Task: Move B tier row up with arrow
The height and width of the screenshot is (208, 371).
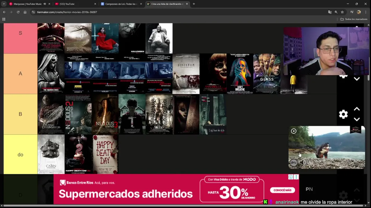Action: [x=357, y=109]
